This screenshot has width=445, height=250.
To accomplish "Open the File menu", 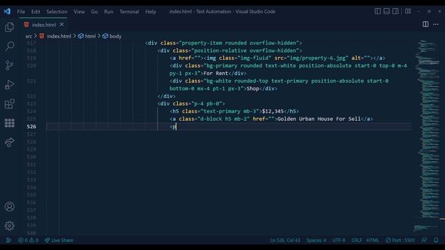I will (x=21, y=12).
